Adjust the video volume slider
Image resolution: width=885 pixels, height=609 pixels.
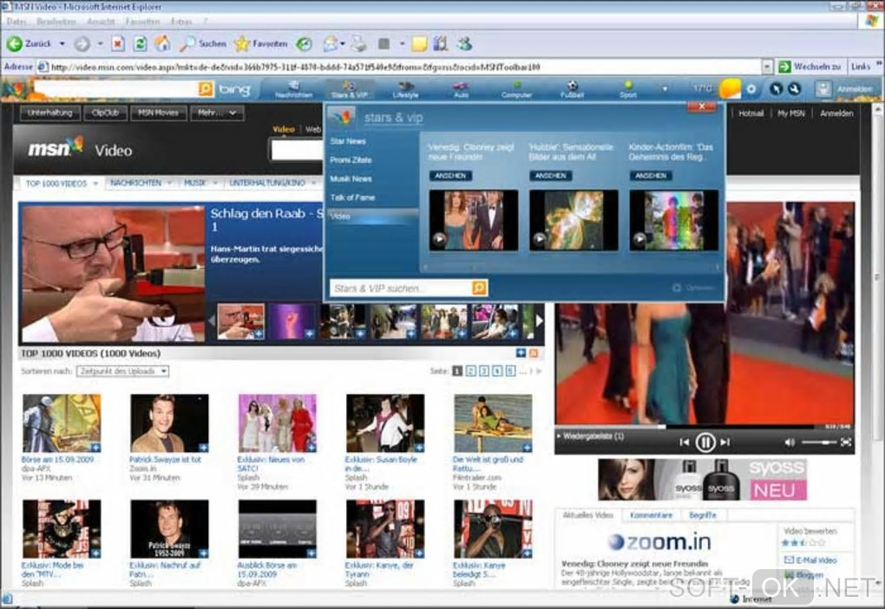click(818, 442)
